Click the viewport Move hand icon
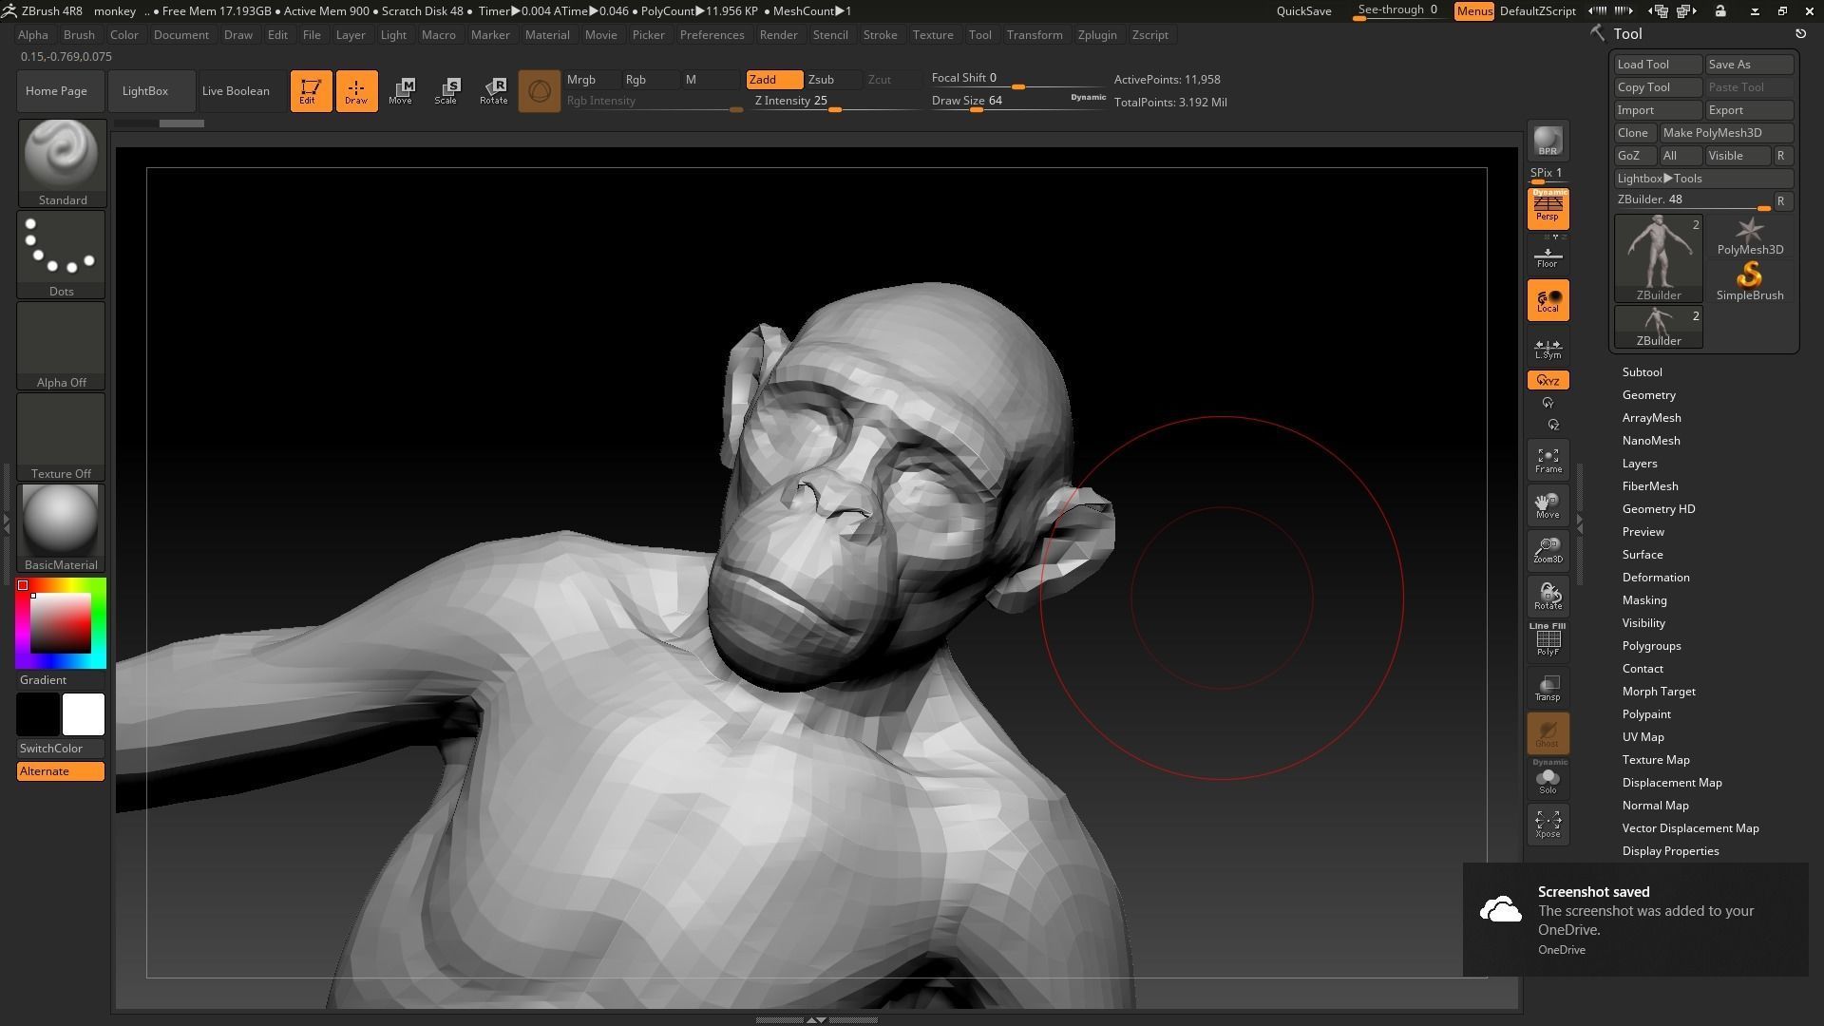 pos(1548,505)
